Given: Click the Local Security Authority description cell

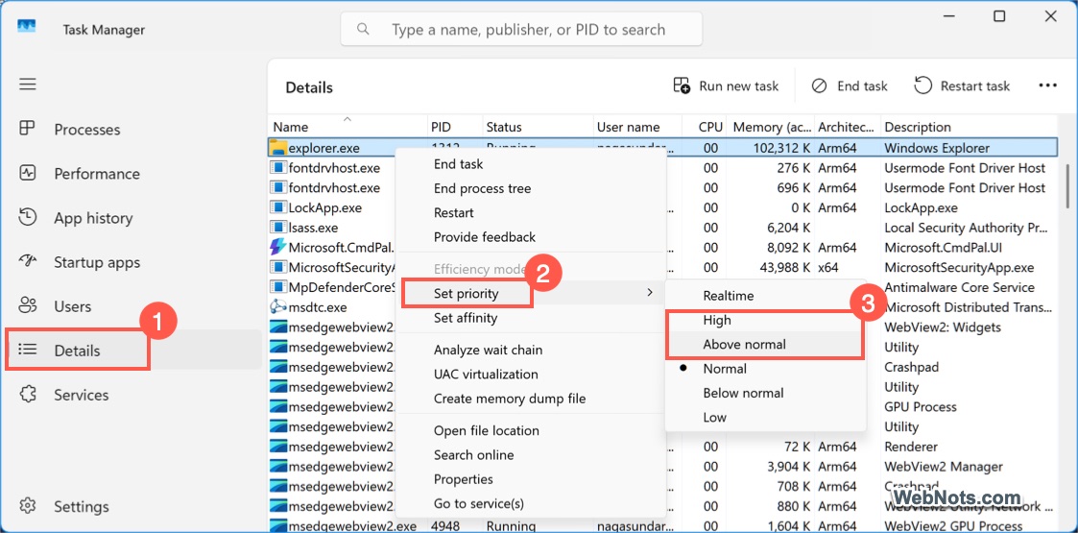Looking at the screenshot, I should [965, 227].
